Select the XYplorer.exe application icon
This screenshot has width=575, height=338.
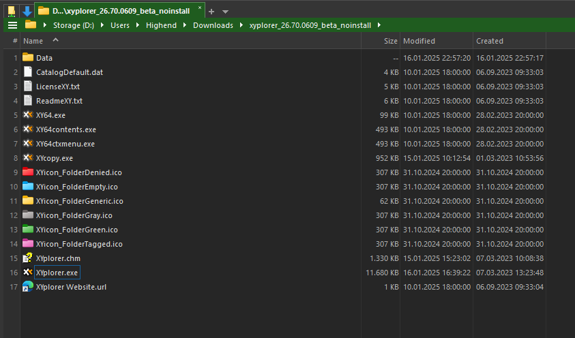pyautogui.click(x=28, y=273)
